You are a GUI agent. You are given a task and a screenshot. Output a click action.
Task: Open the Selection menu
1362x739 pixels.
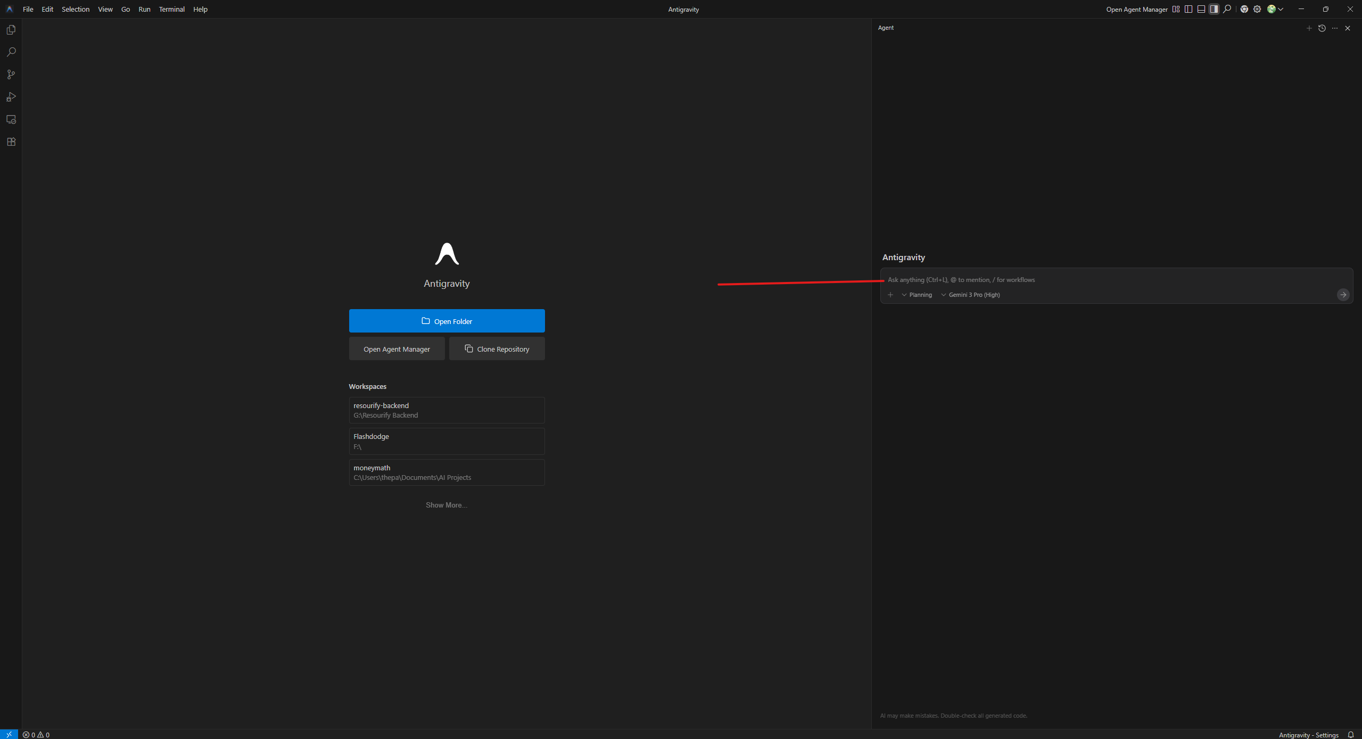click(75, 9)
